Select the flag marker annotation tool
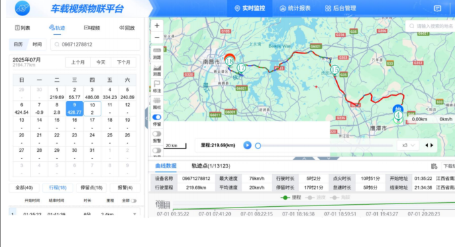 (x=156, y=87)
